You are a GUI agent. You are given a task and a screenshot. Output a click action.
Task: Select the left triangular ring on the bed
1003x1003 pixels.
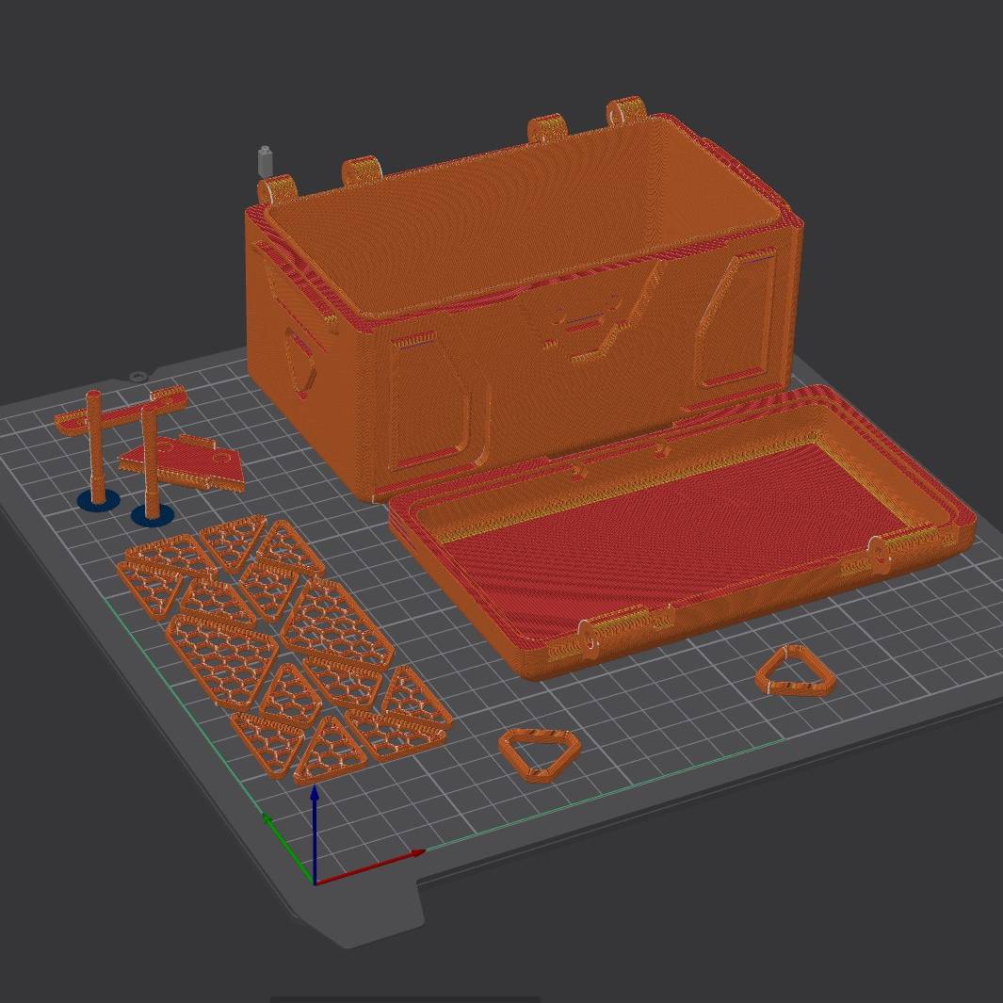[x=535, y=754]
